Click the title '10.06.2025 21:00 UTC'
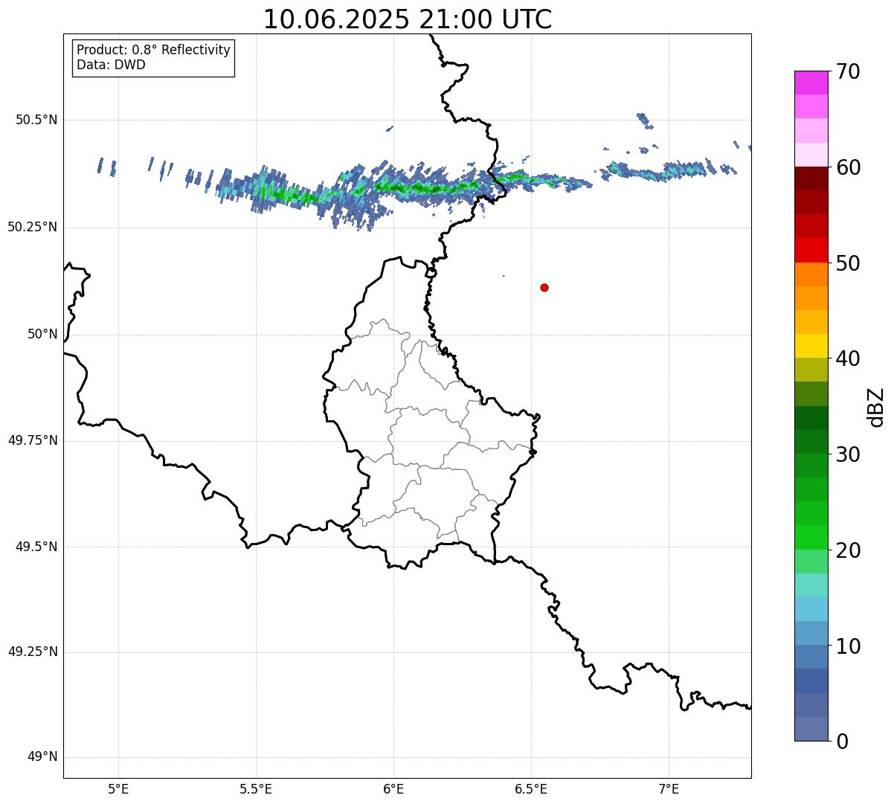The height and width of the screenshot is (804, 894). 408,19
